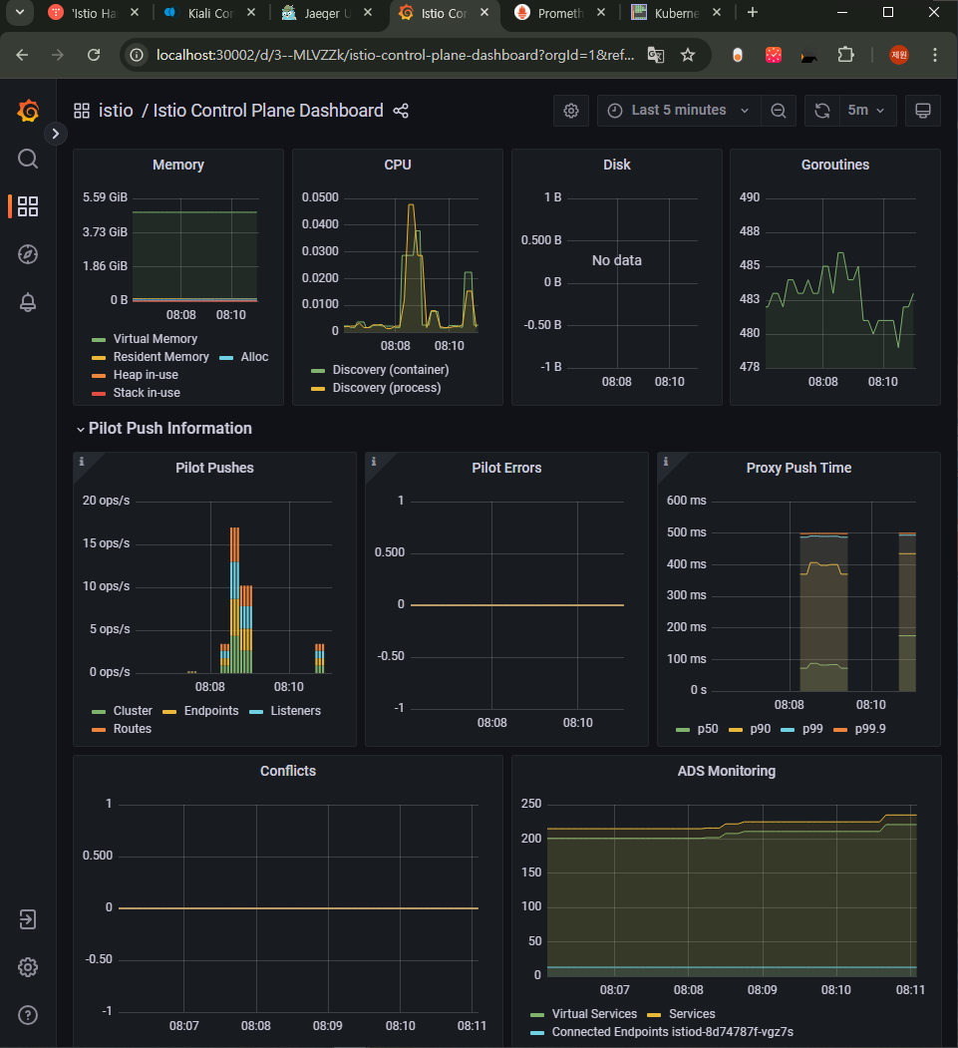Open the istio folder breadcrumb
Viewport: 958px width, 1048px height.
pos(116,111)
